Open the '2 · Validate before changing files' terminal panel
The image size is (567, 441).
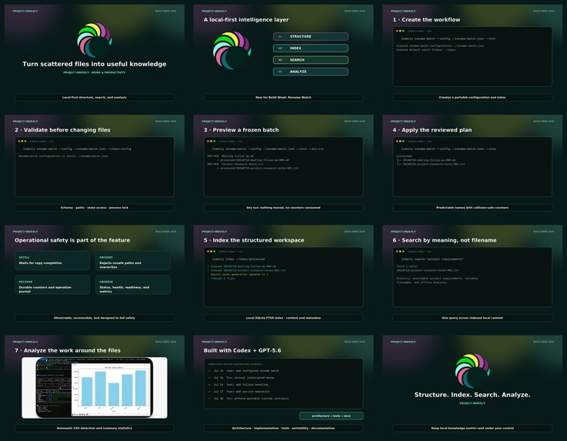(x=95, y=167)
